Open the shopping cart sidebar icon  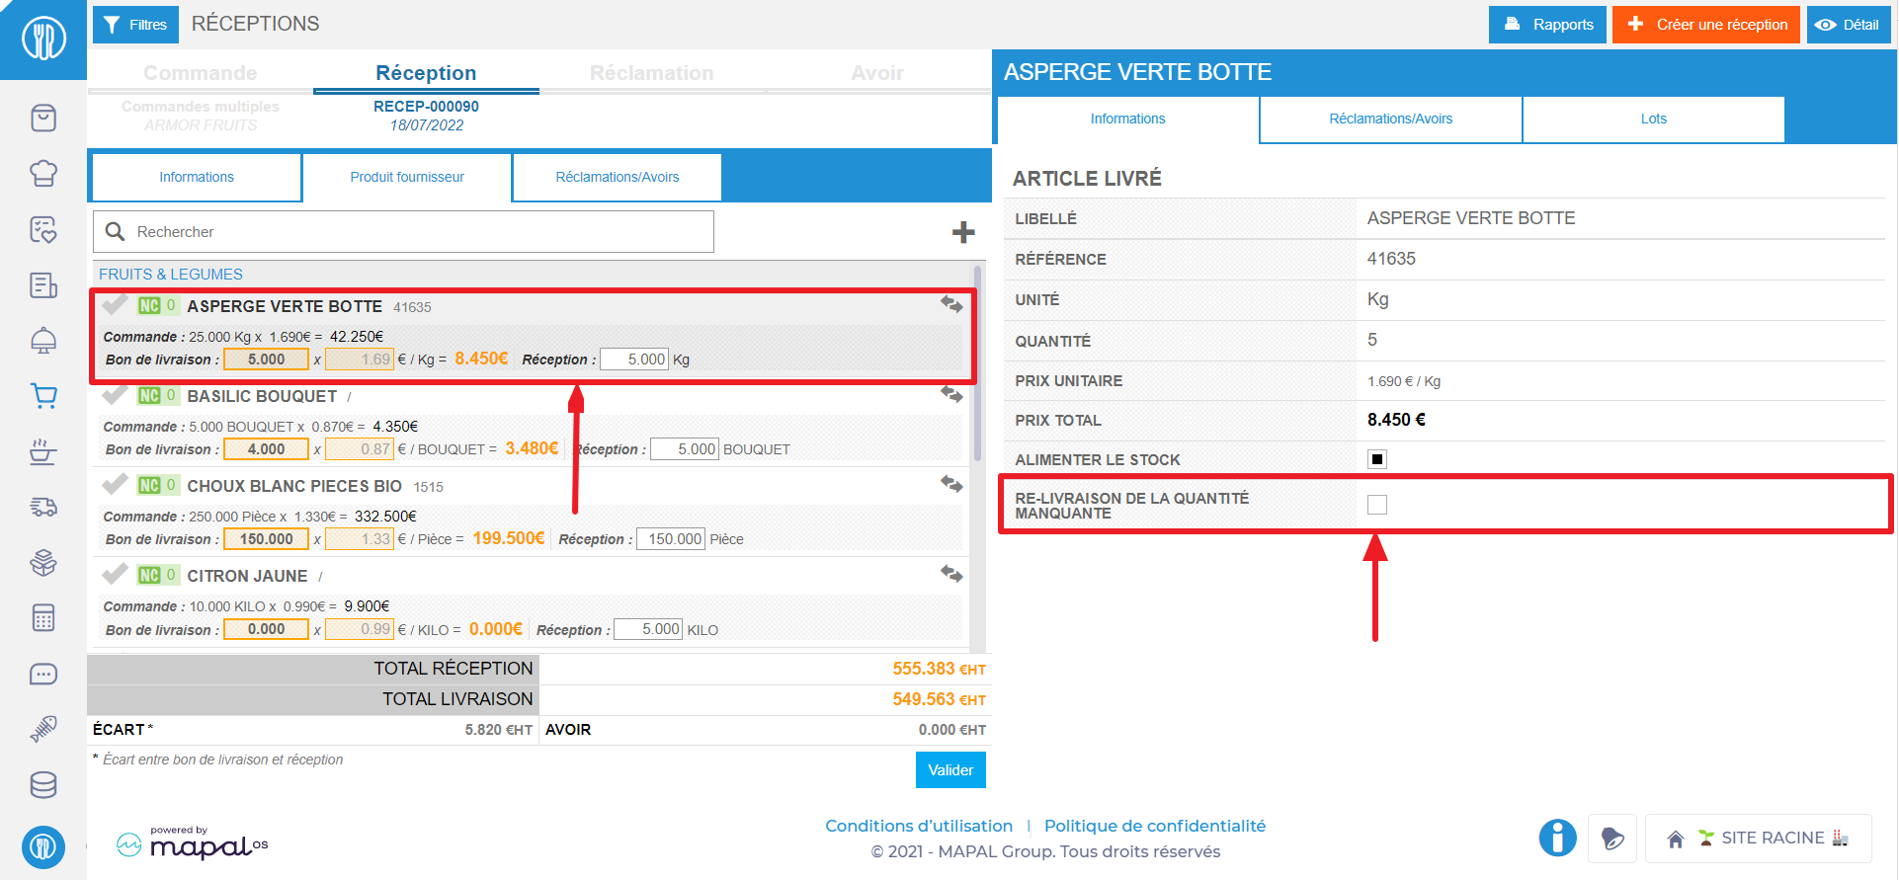click(43, 396)
